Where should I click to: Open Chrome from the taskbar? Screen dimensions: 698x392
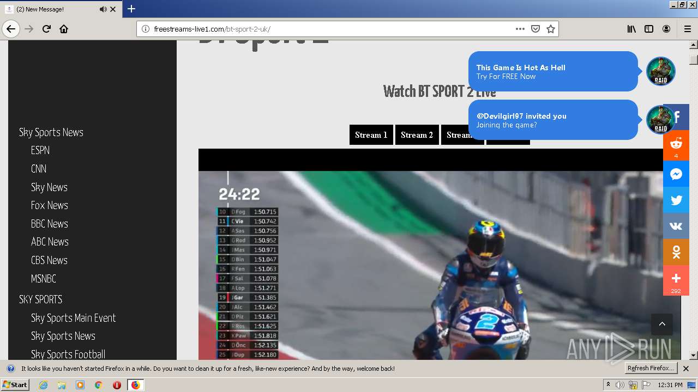[99, 385]
